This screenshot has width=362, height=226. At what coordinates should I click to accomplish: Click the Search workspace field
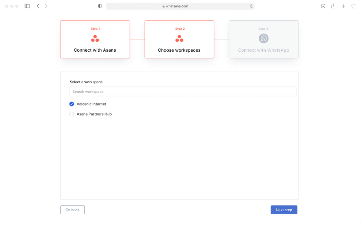[x=183, y=92]
